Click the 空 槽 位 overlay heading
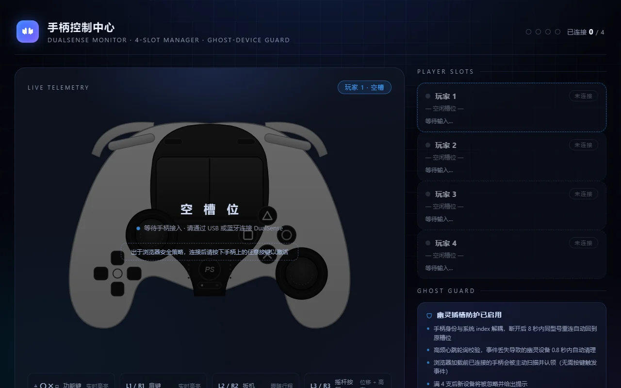The image size is (621, 388). coord(210,209)
